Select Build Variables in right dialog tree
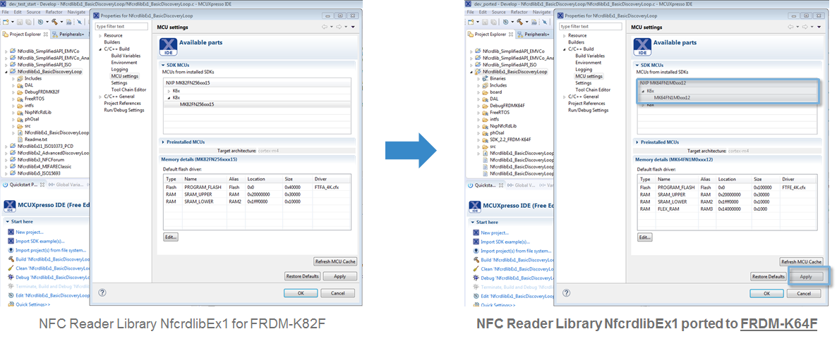 click(x=590, y=56)
